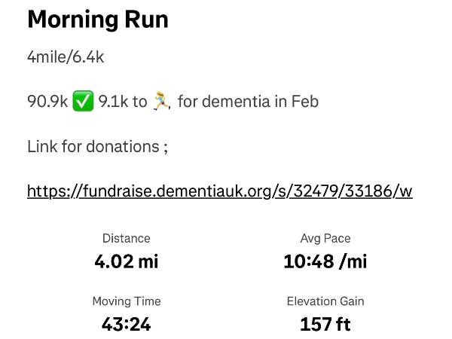
Task: Click the 'mi' distance unit
Action: (149, 262)
